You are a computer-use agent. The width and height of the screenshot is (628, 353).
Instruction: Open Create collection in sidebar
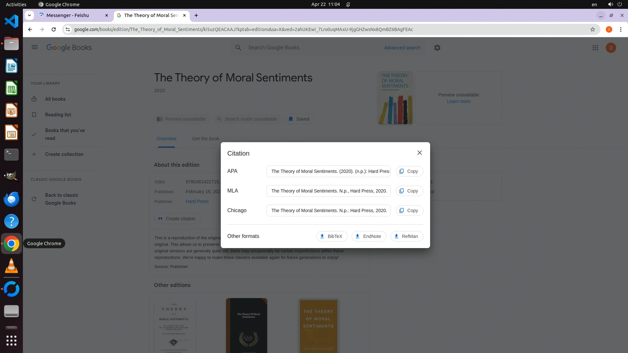64,154
